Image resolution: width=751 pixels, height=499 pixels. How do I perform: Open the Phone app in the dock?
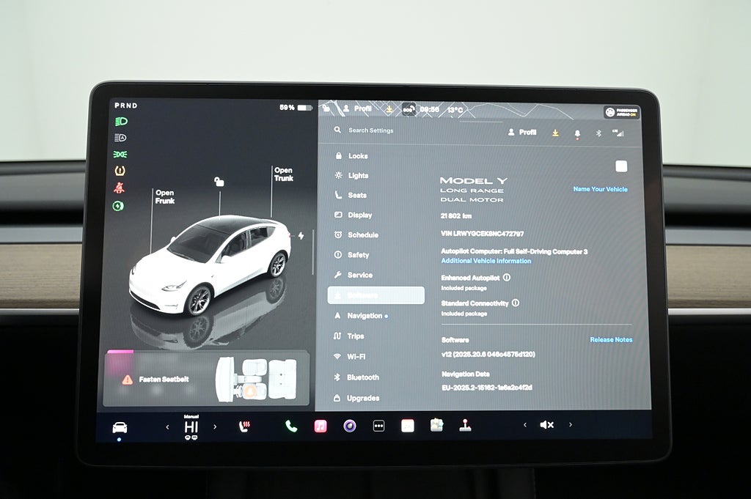point(291,426)
